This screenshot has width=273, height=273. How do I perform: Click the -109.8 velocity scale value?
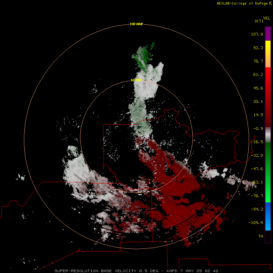pos(256,223)
